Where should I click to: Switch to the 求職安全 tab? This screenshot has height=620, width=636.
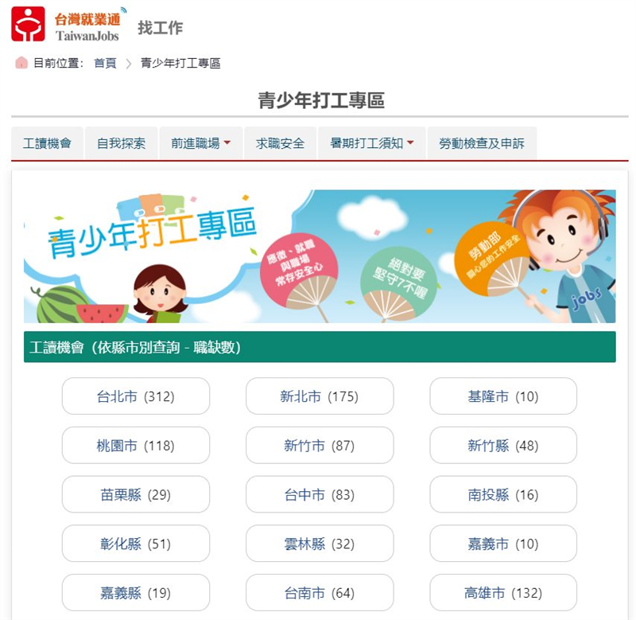pos(281,143)
